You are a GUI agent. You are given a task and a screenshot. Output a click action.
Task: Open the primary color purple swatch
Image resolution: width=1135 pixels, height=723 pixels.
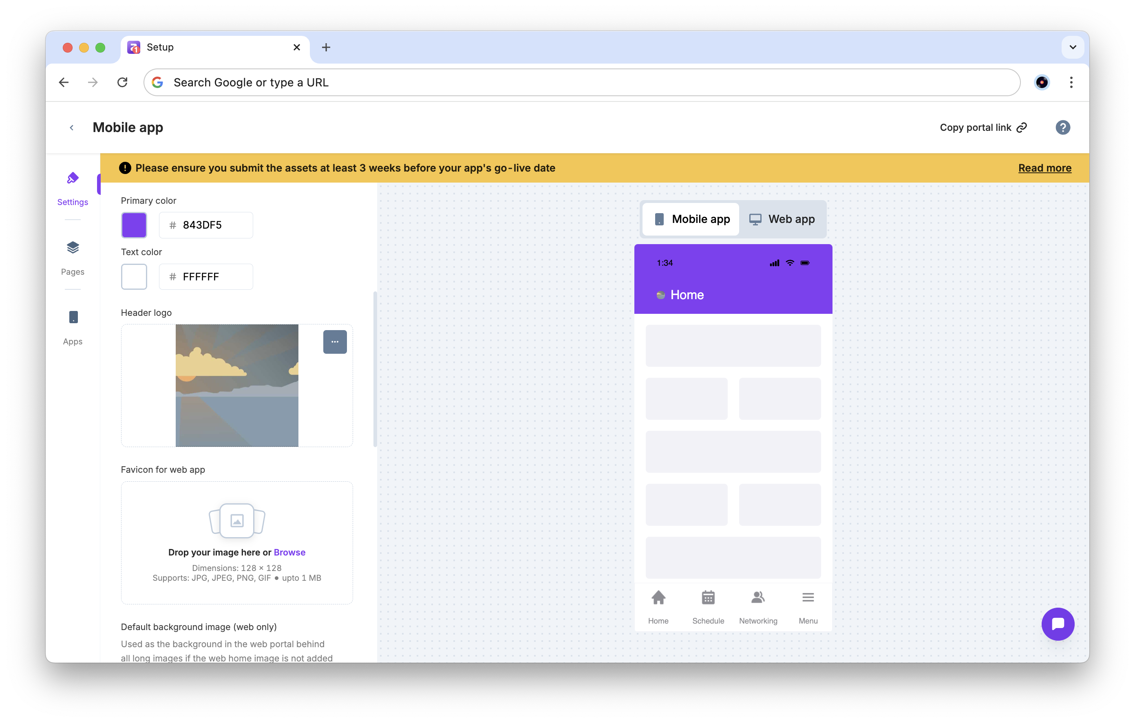134,225
